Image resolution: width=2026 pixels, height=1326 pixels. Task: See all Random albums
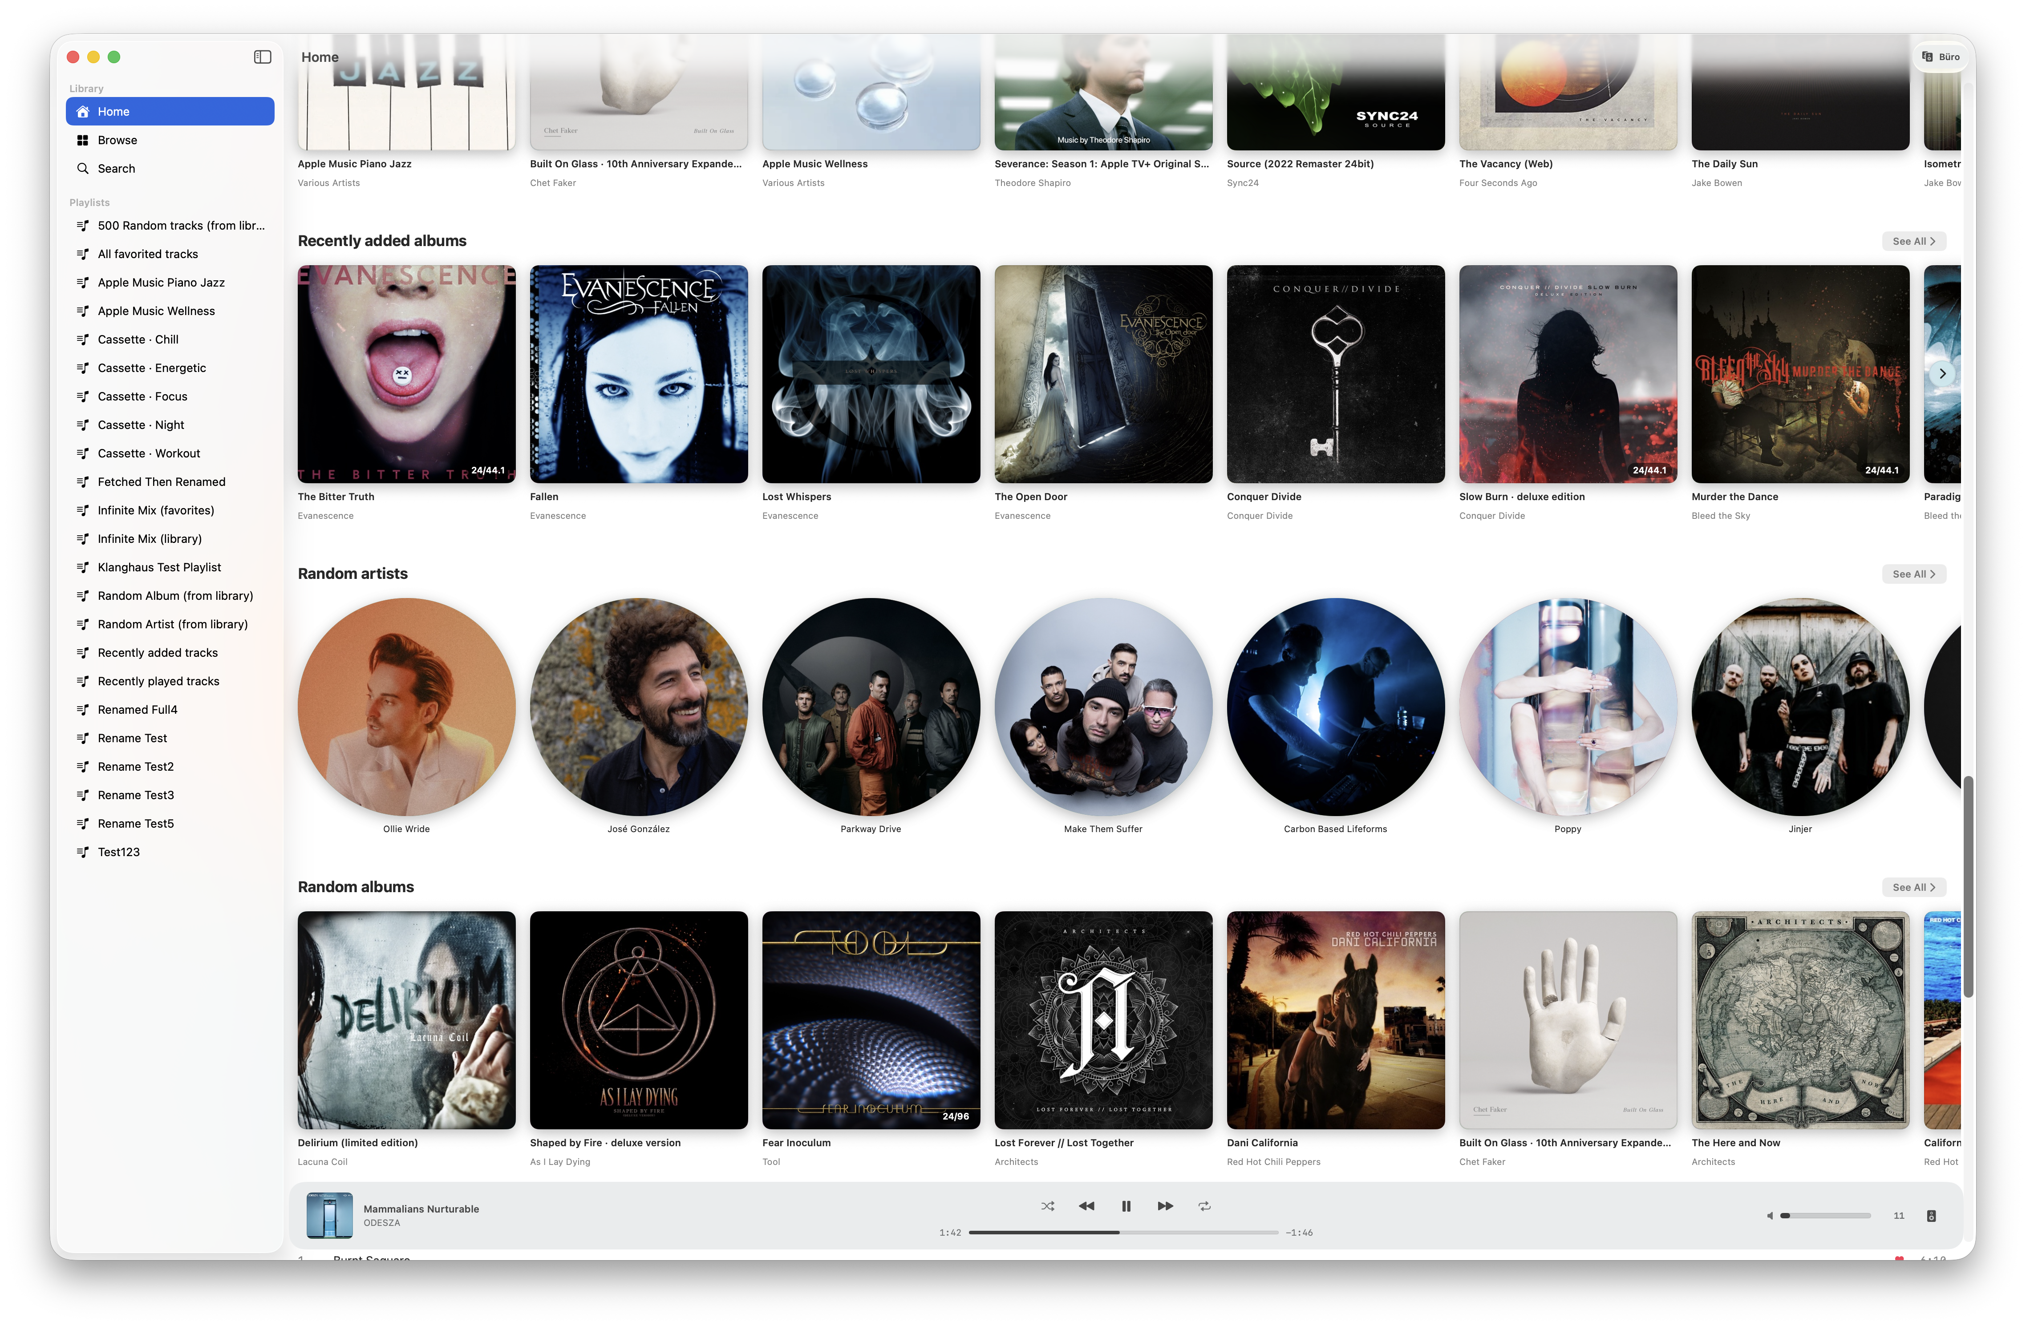pyautogui.click(x=1914, y=888)
